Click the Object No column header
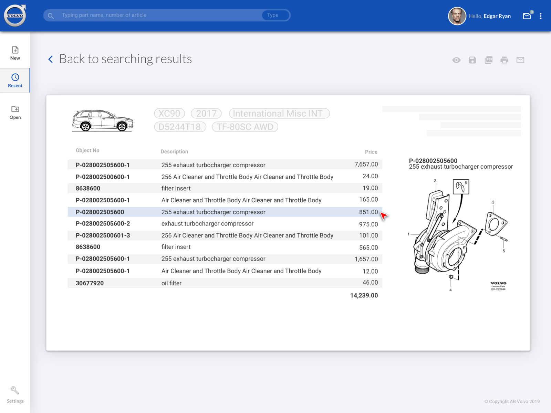 pos(87,150)
